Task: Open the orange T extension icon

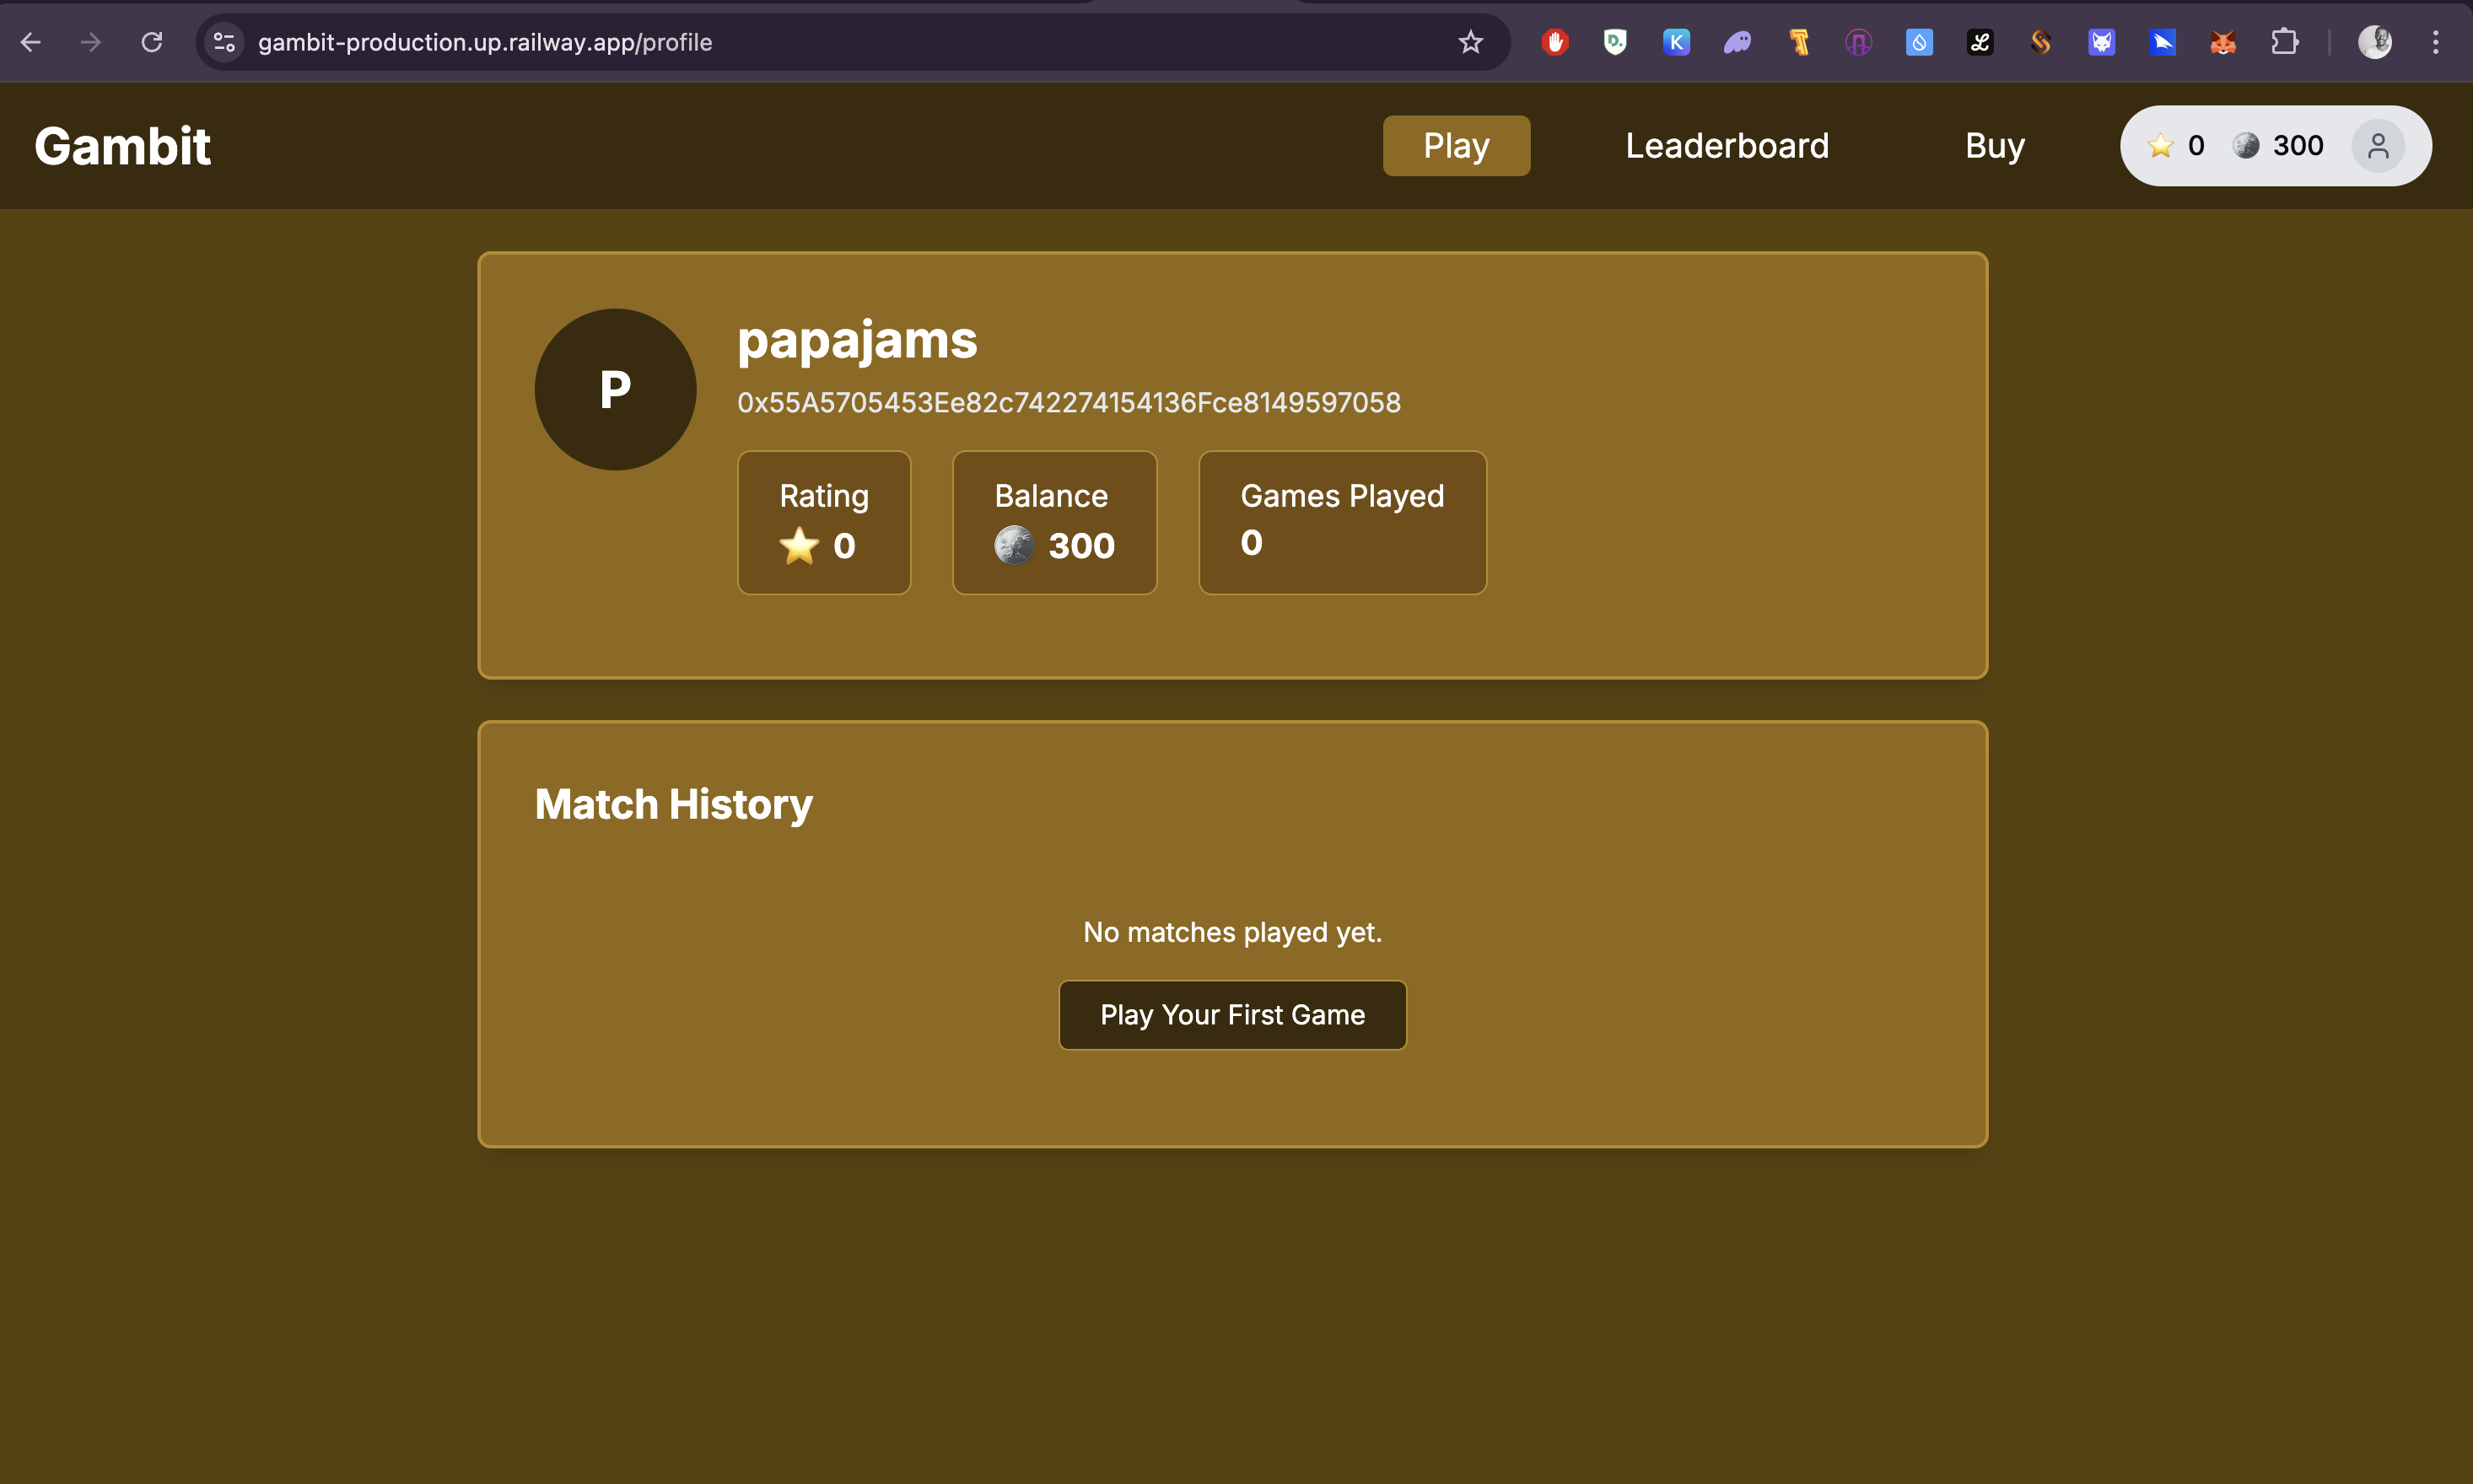Action: click(x=1798, y=42)
